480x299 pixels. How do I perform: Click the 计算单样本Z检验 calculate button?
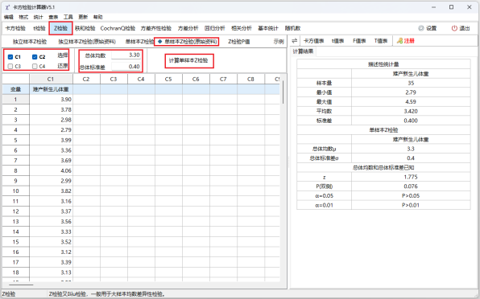[188, 60]
